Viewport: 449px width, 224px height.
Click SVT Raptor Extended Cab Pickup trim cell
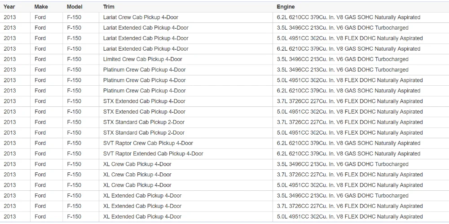pyautogui.click(x=153, y=154)
